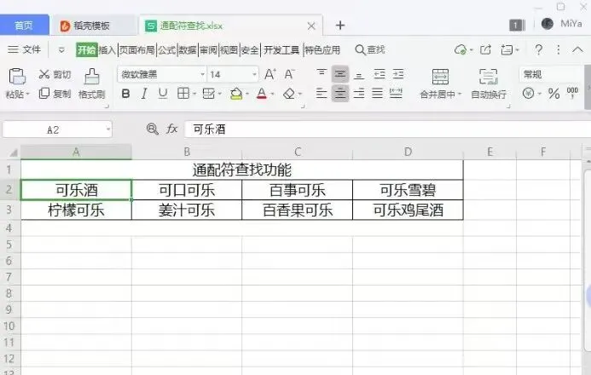Click the distributed alignment icon
This screenshot has width=591, height=375.
pos(396,93)
